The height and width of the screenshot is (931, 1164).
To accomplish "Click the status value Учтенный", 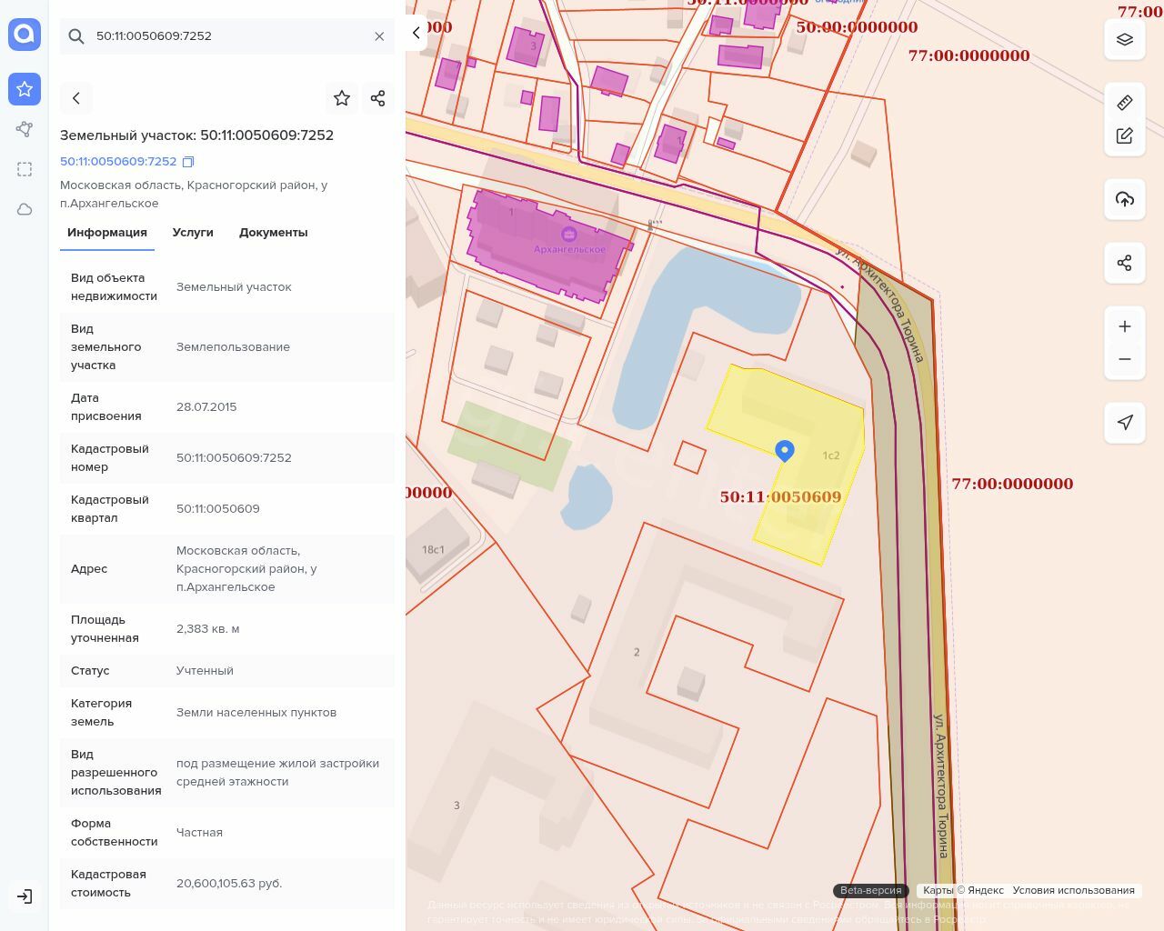I will pos(205,671).
